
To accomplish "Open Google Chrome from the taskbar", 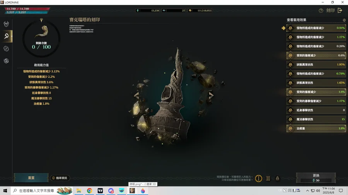I will tap(89, 191).
